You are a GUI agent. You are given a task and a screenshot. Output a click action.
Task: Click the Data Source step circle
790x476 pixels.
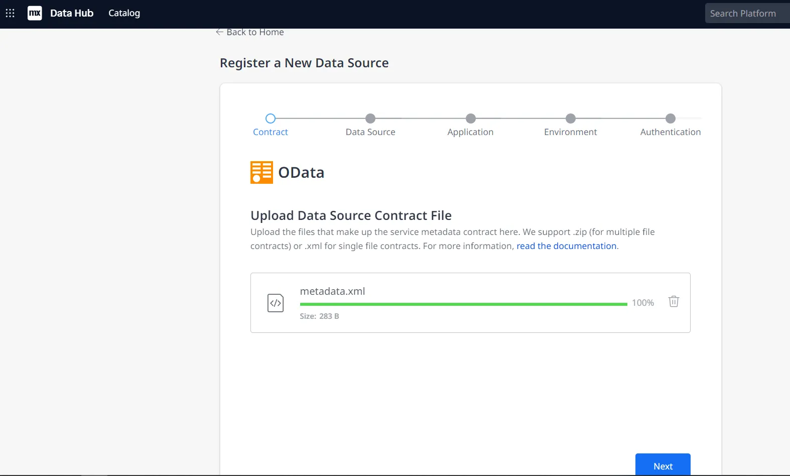pyautogui.click(x=370, y=118)
